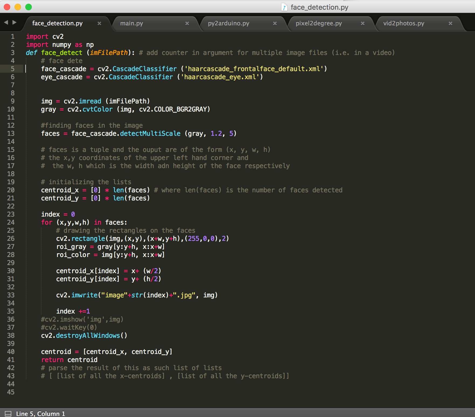Viewport: 475px width, 417px height.
Task: Close the main.py tab
Action: point(187,23)
